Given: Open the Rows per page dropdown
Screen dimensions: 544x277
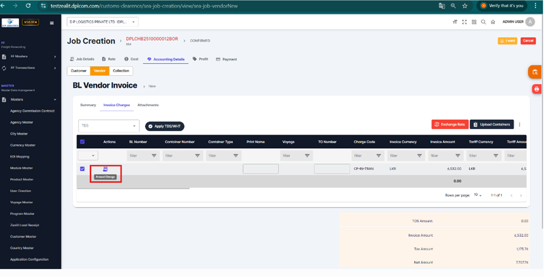Looking at the screenshot, I should [477, 195].
